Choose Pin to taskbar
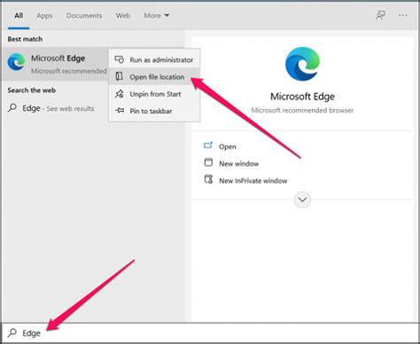The width and height of the screenshot is (420, 344). [154, 111]
